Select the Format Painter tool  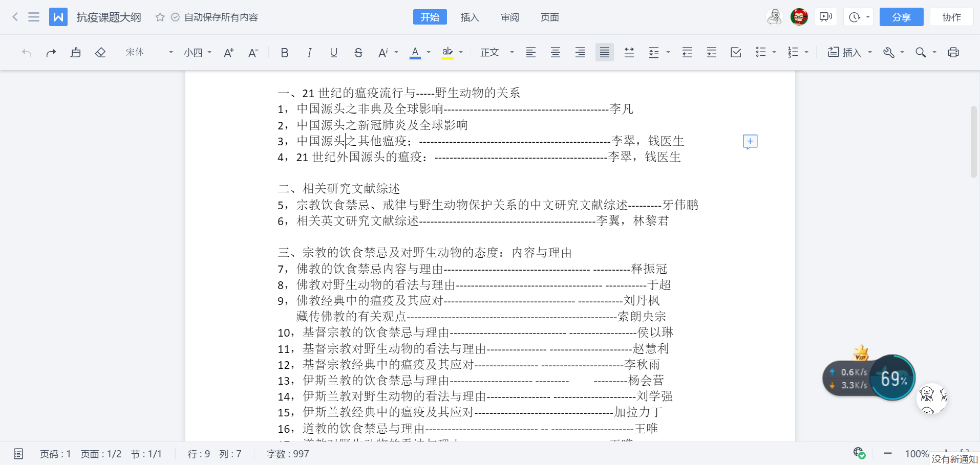click(75, 52)
